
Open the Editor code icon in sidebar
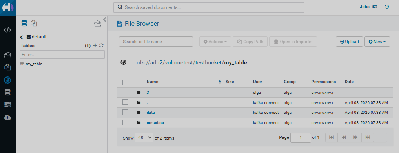click(7, 30)
